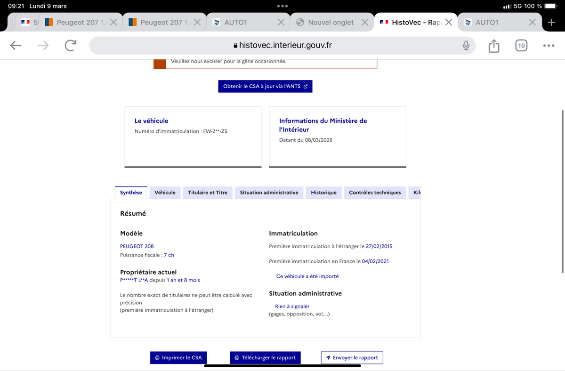Close the first Peugeot 207 tab
This screenshot has height=371, width=565.
click(113, 22)
